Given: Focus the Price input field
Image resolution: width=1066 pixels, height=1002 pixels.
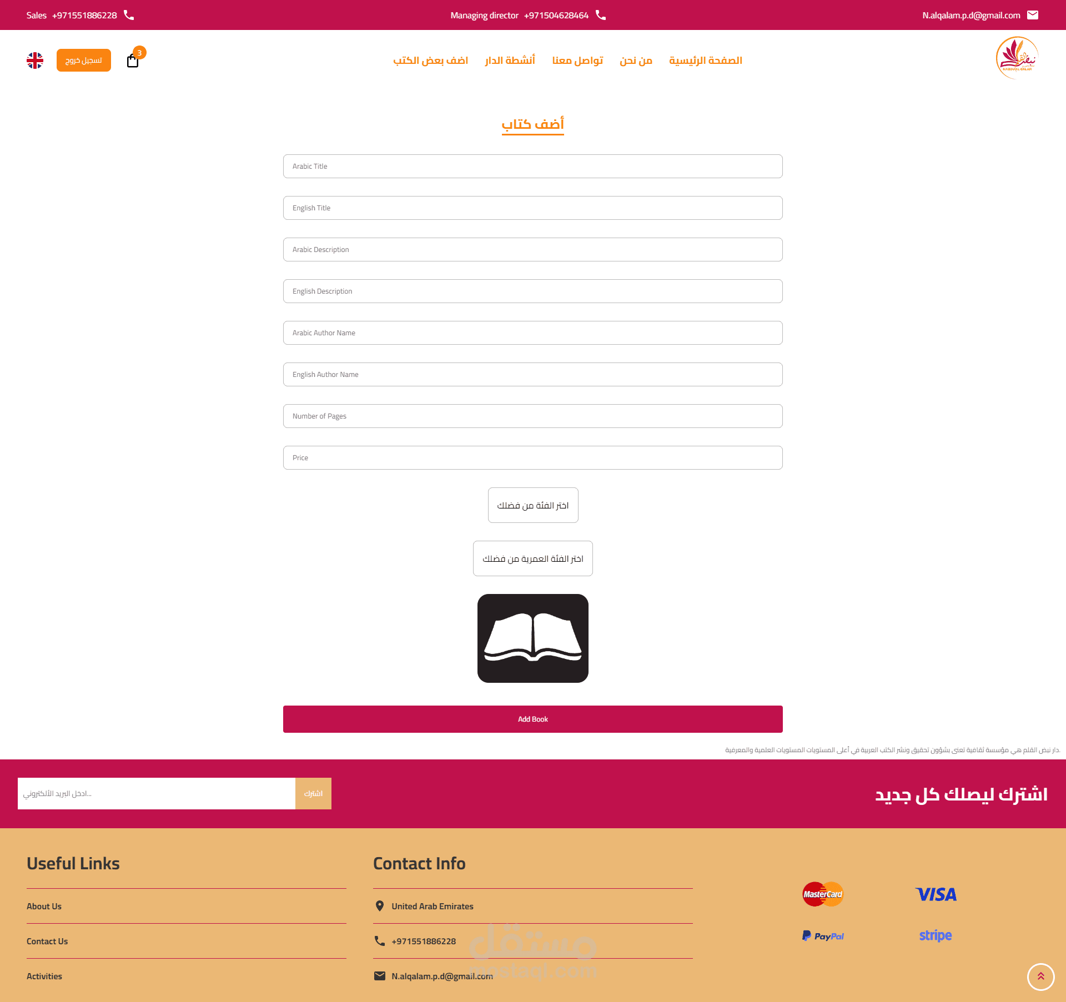Looking at the screenshot, I should 533,458.
